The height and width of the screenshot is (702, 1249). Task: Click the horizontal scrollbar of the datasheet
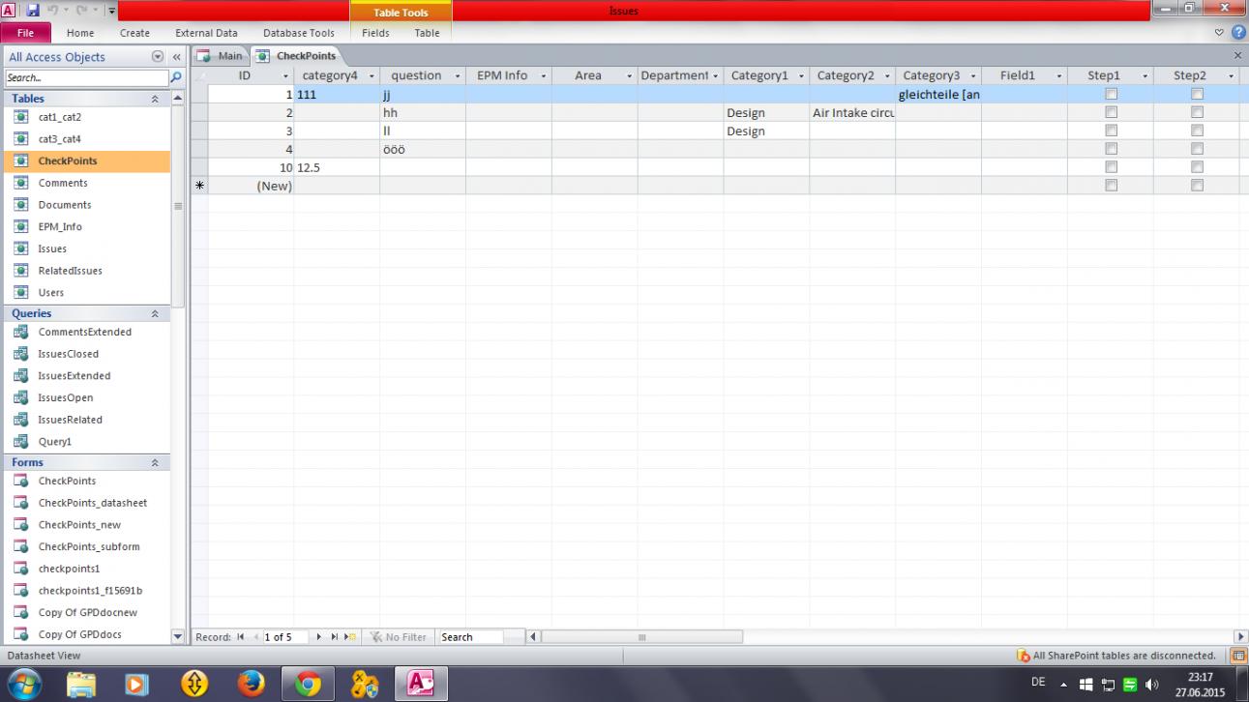coord(641,637)
